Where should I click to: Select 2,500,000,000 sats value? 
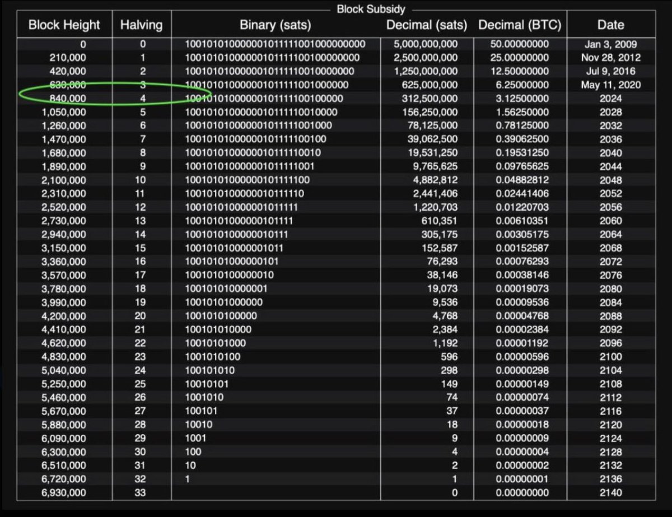426,58
